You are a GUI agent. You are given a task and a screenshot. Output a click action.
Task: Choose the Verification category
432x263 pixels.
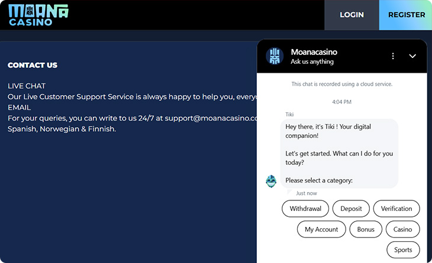tap(396, 209)
